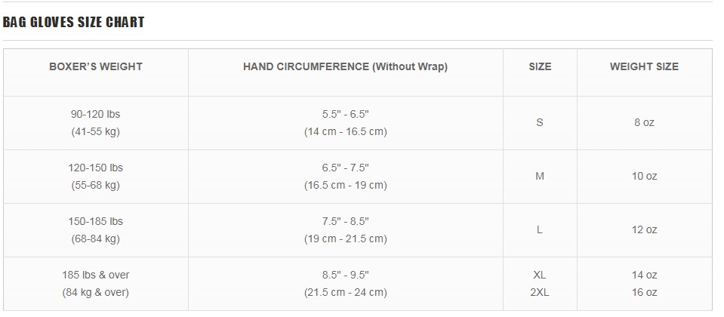Click the Weight Size column header
724x317 pixels.
click(x=644, y=66)
